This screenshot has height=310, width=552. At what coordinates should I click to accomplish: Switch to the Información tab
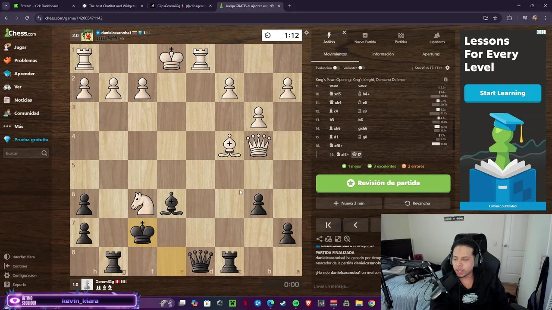point(383,54)
